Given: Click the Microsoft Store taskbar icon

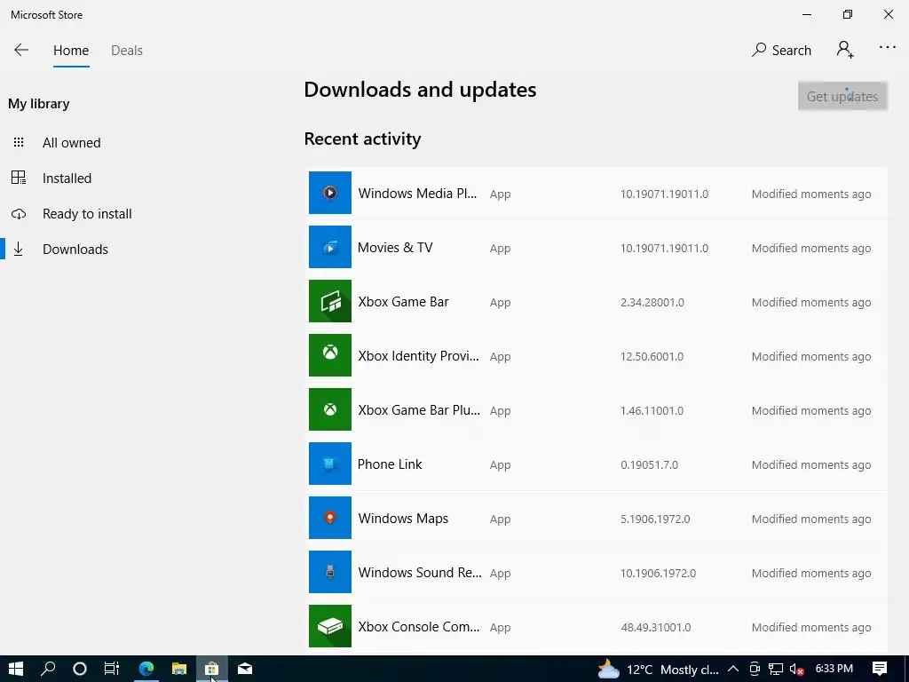Looking at the screenshot, I should coord(211,669).
